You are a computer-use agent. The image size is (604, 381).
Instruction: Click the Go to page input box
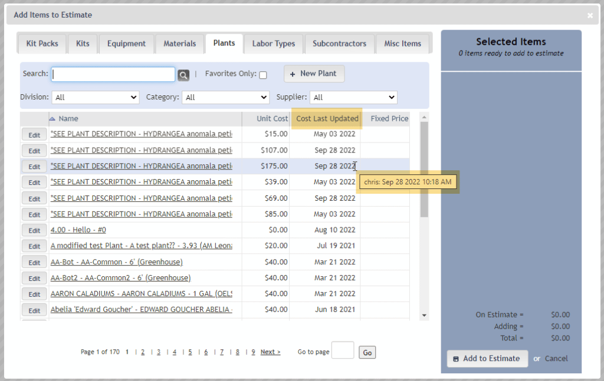(x=343, y=350)
